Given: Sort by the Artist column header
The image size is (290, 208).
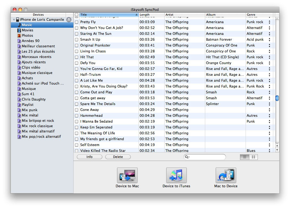Looking at the screenshot, I should [x=184, y=15].
